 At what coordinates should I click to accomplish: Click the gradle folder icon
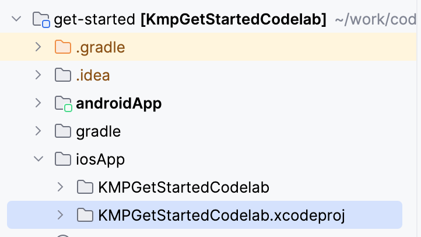(62, 131)
